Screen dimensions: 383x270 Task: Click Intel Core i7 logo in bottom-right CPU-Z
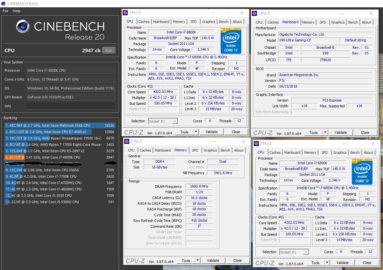pos(362,171)
